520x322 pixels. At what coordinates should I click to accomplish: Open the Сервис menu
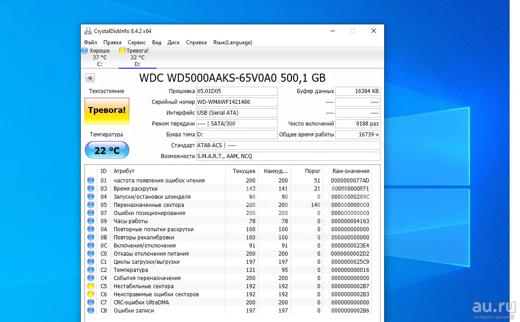137,42
